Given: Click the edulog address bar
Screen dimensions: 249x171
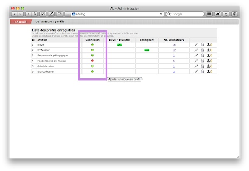Looking at the screenshot, I should [116, 14].
